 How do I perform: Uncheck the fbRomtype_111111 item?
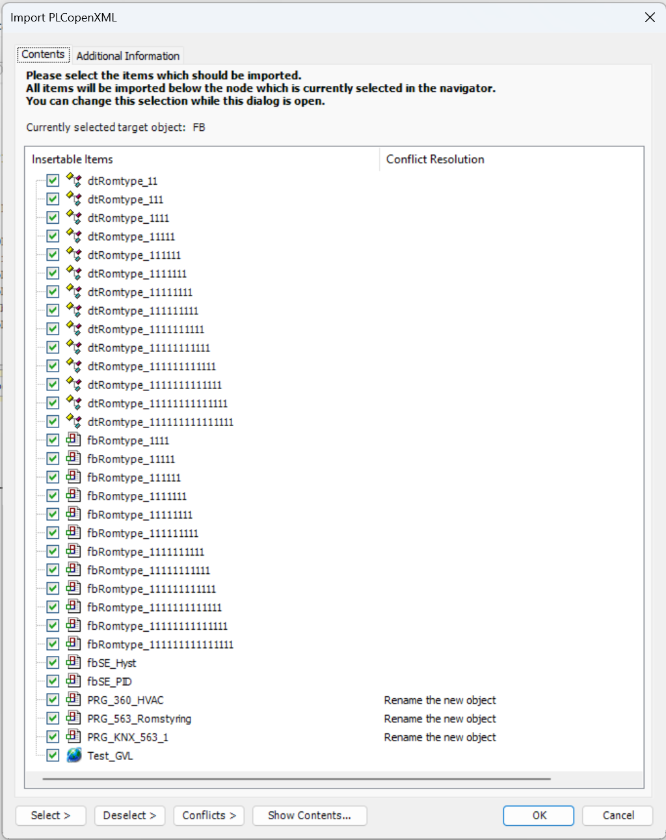click(52, 477)
